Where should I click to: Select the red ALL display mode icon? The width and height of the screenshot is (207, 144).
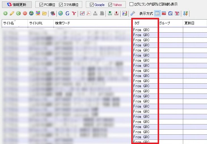(x=164, y=13)
